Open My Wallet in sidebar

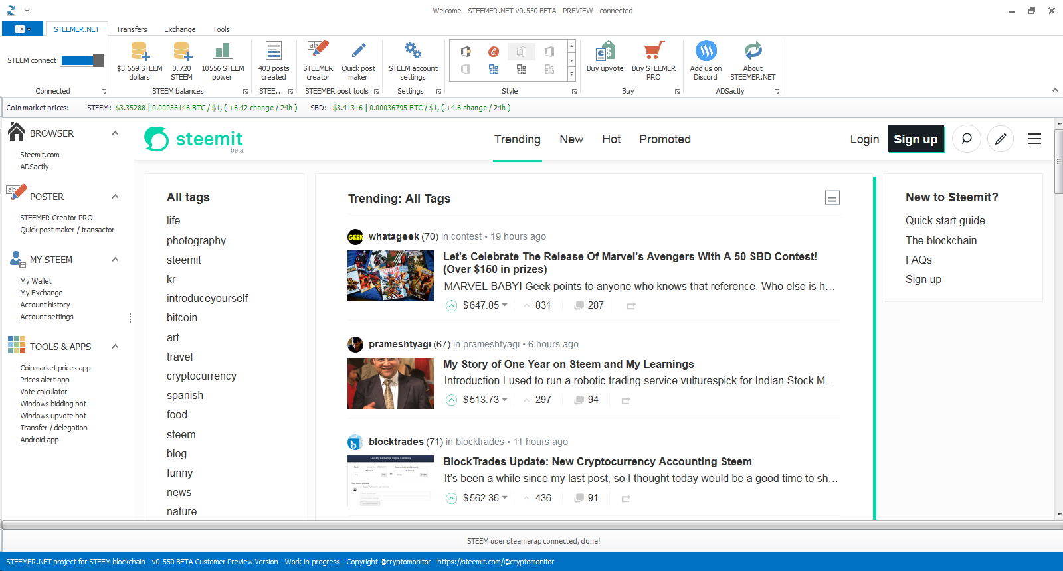point(36,281)
